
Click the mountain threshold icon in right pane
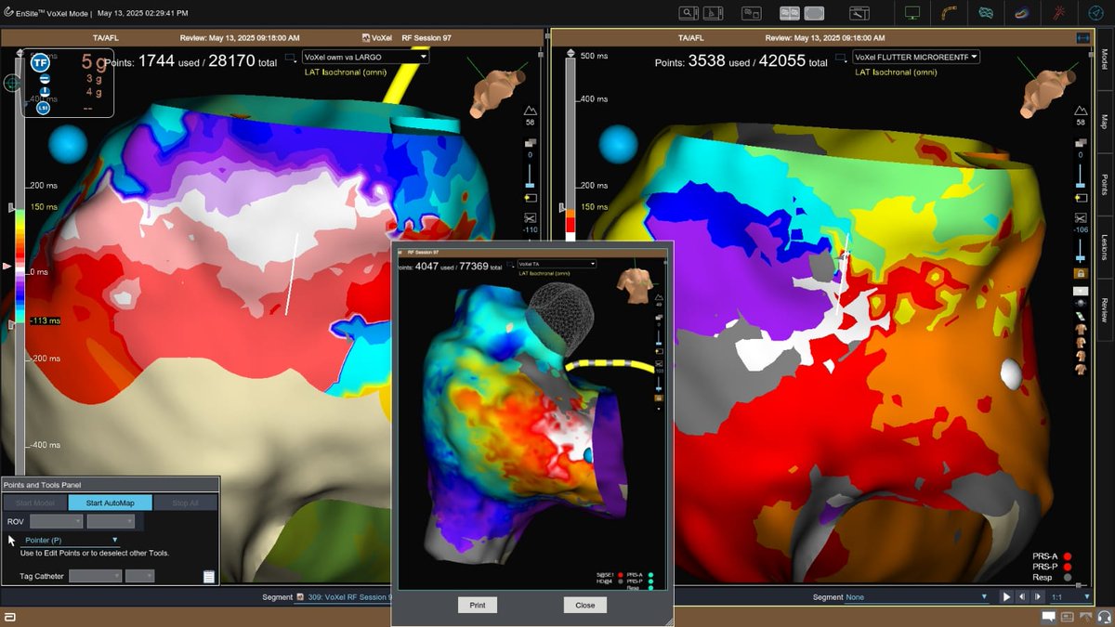1081,110
